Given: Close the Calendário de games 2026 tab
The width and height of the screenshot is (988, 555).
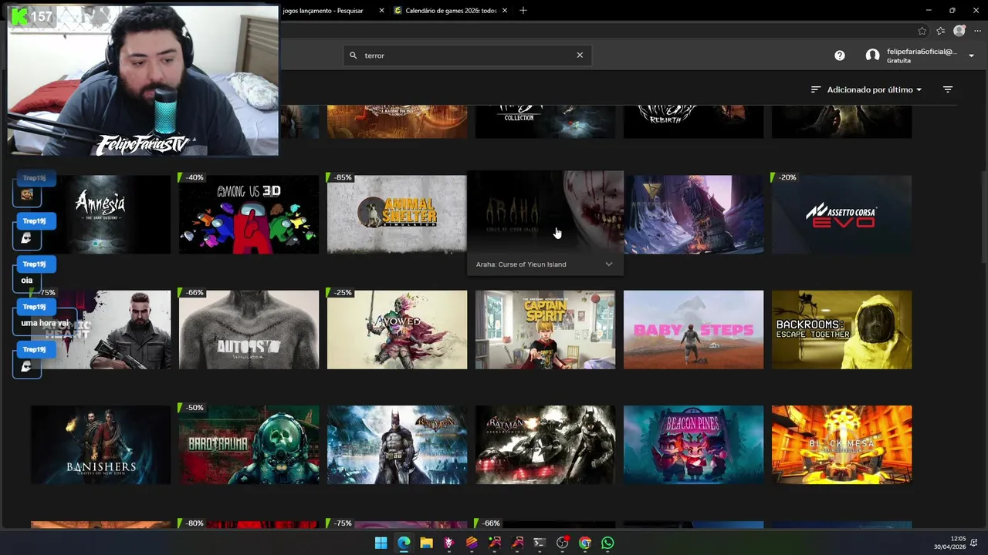Looking at the screenshot, I should 505,11.
